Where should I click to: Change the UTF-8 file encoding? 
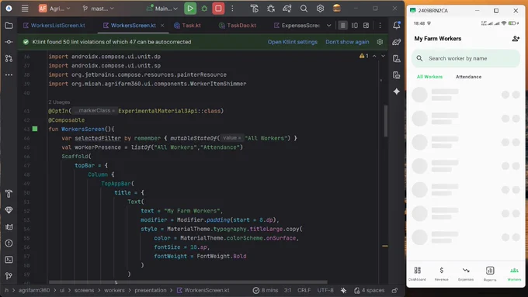tap(325, 290)
